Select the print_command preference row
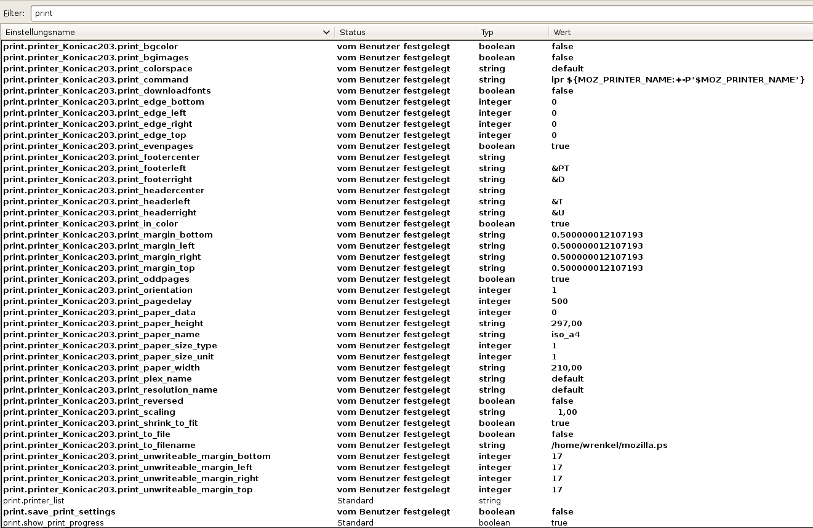The height and width of the screenshot is (528, 813). click(95, 80)
